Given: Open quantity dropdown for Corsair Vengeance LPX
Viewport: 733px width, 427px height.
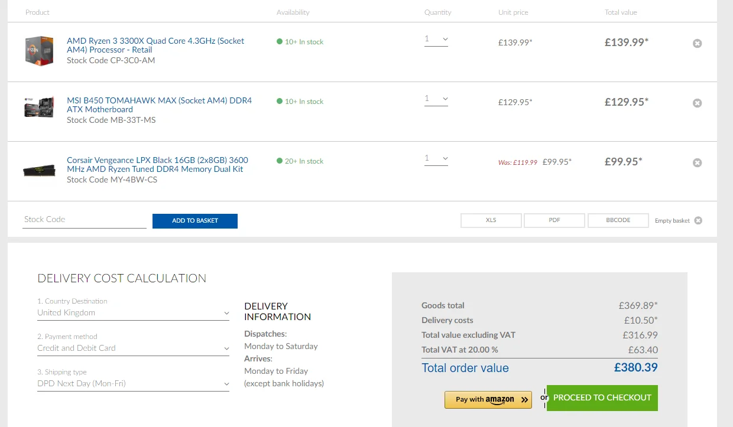Looking at the screenshot, I should (436, 159).
